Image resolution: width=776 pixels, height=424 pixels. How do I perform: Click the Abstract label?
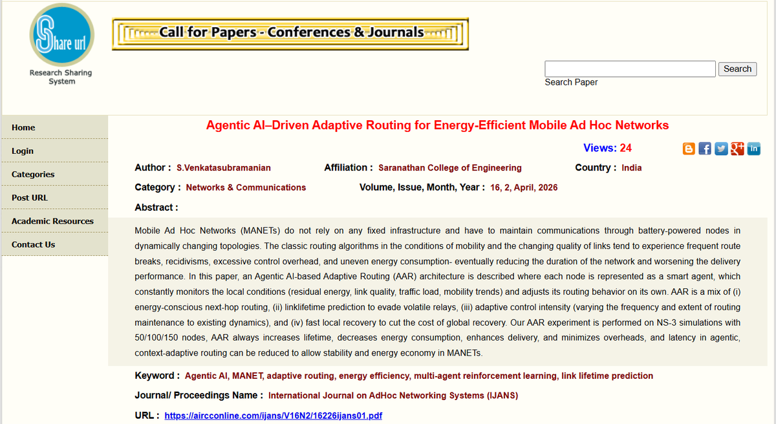click(x=156, y=207)
